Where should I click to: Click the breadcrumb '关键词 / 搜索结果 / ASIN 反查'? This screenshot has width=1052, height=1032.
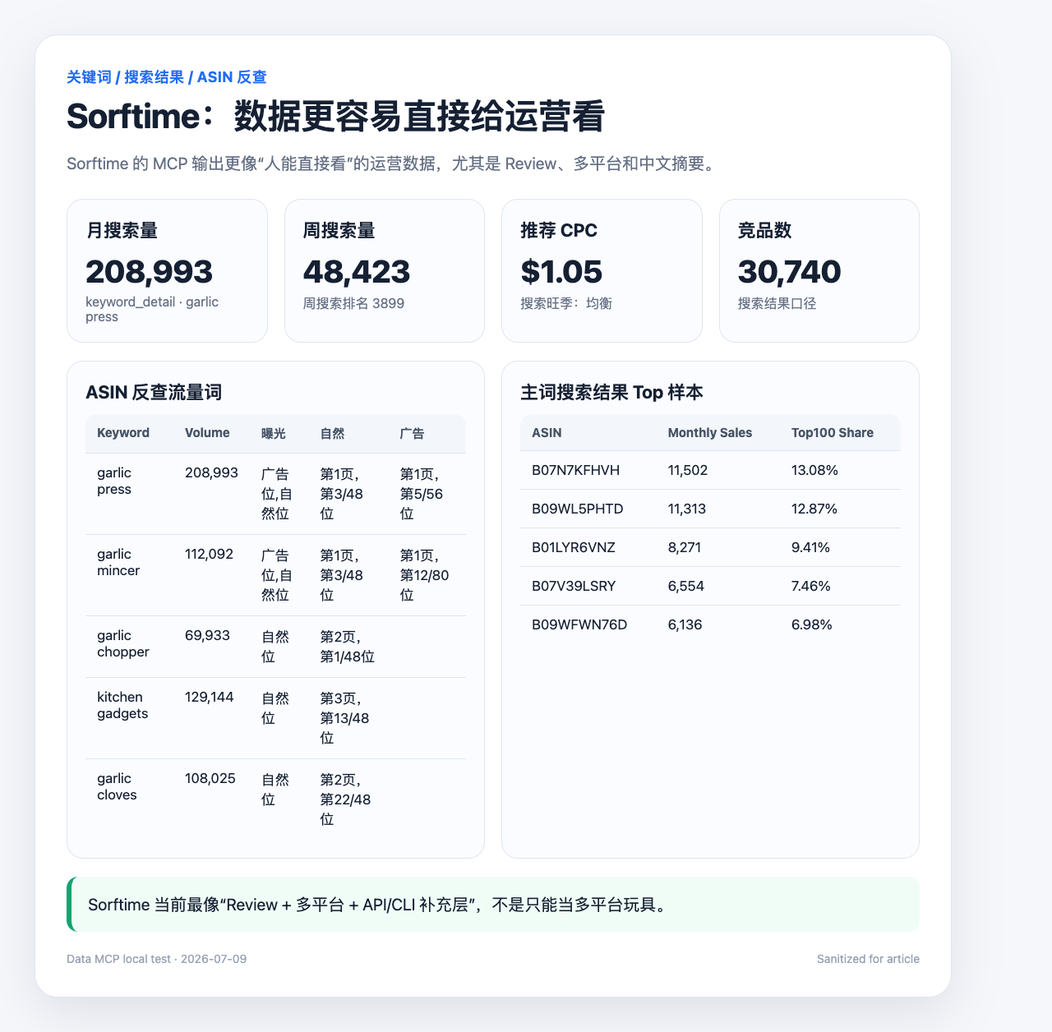[166, 77]
